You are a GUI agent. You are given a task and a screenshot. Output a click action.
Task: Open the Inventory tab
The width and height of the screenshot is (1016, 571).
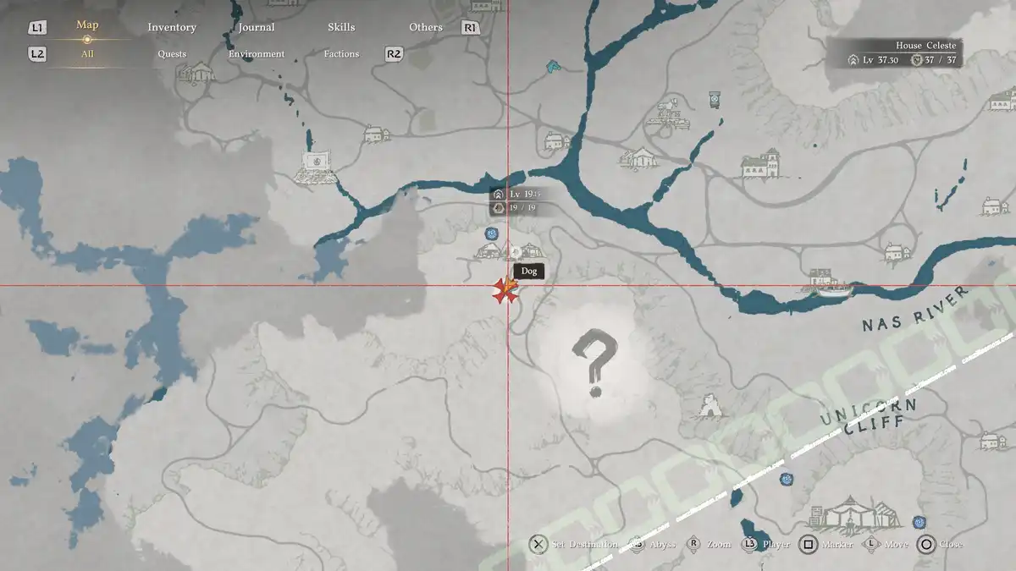(x=172, y=27)
